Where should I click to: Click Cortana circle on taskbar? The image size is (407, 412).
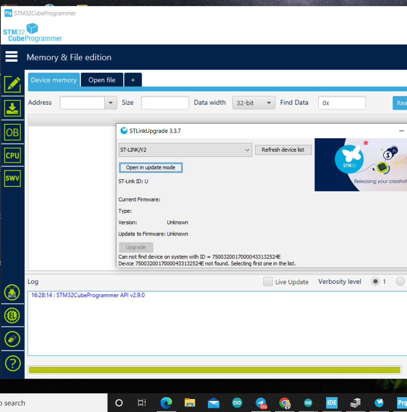119,403
